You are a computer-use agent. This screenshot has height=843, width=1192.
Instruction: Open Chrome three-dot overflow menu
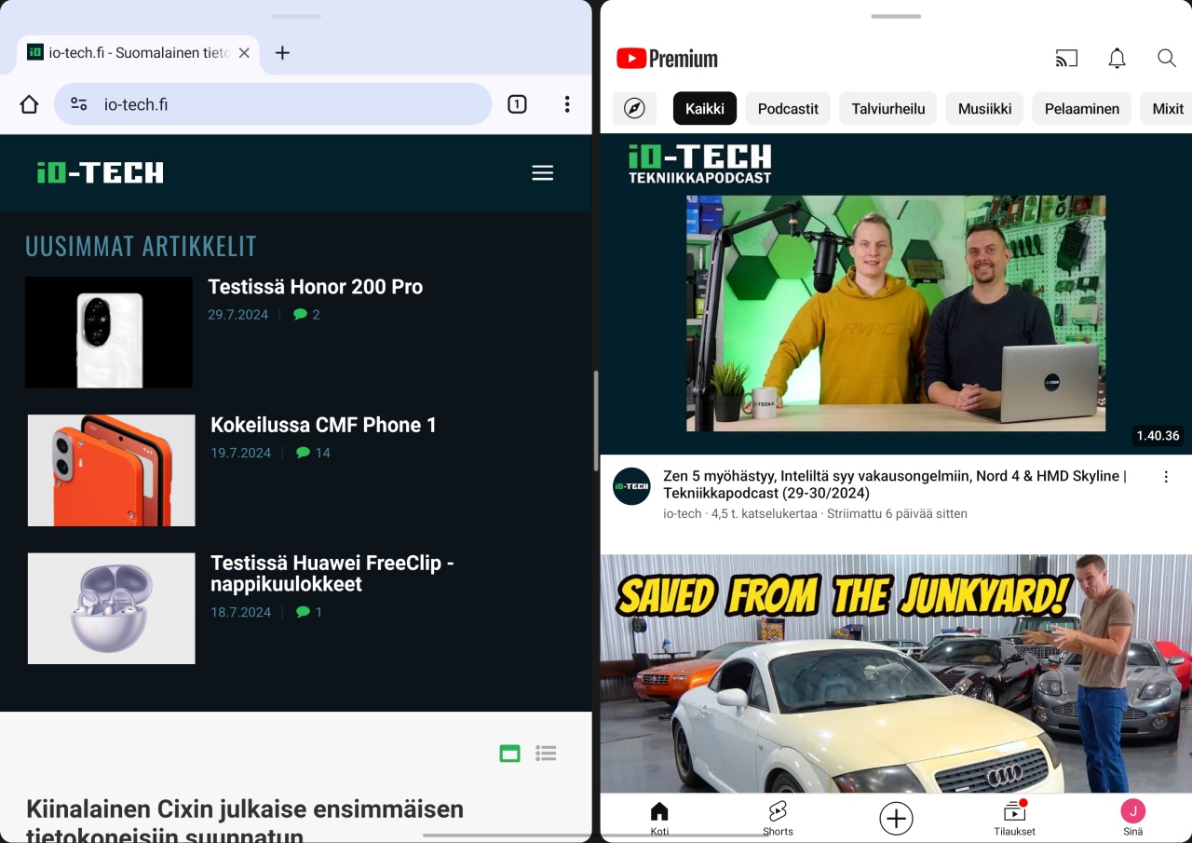click(567, 104)
